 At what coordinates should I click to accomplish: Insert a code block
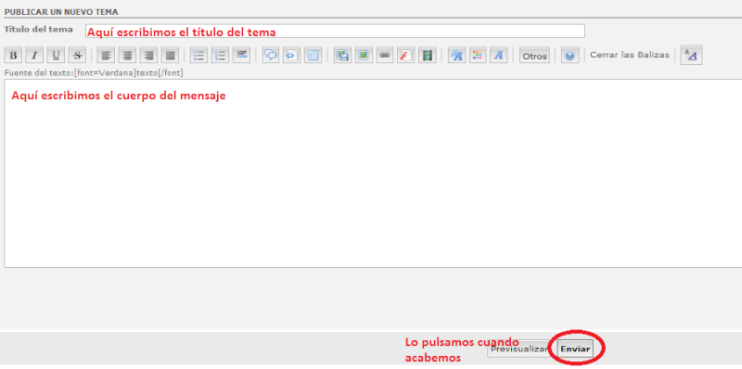(291, 56)
